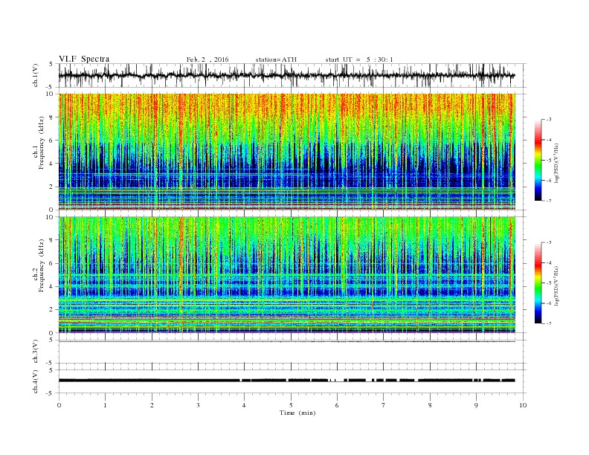Click the time axis tick label "5"
589x455 pixels.
click(x=291, y=405)
